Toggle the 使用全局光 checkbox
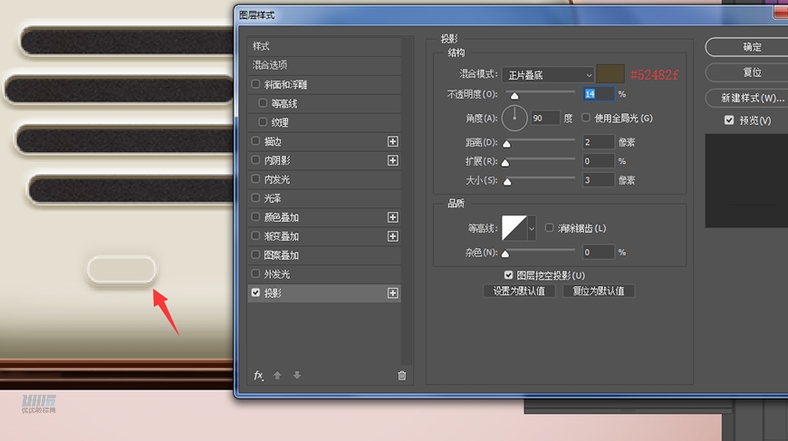 click(586, 118)
